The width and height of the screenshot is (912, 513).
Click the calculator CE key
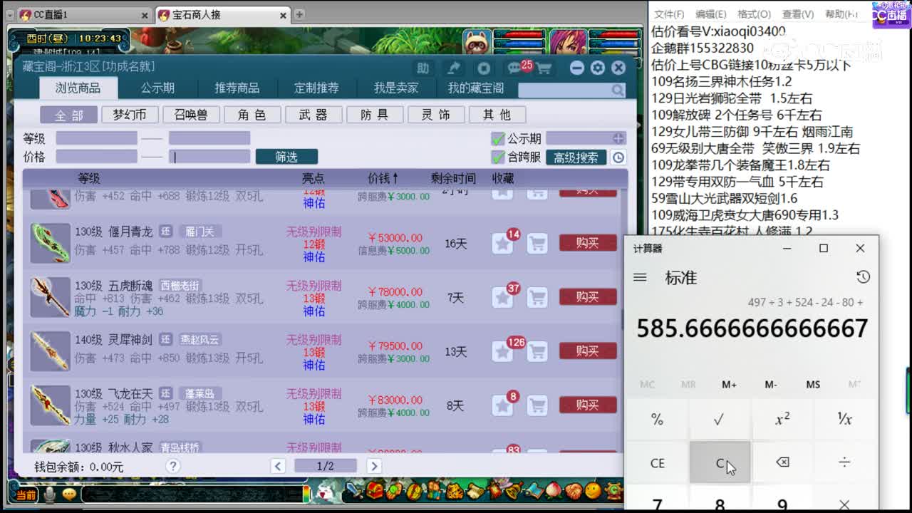[657, 462]
